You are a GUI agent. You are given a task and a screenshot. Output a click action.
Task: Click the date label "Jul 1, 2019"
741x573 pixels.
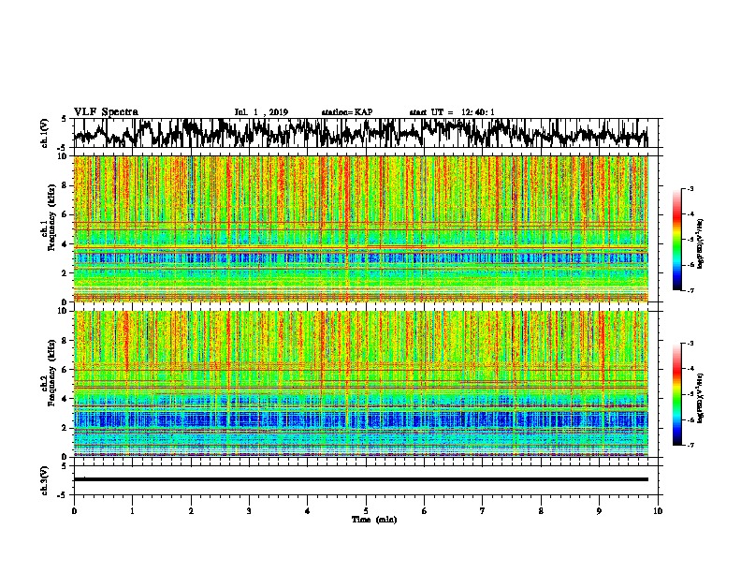coord(261,112)
